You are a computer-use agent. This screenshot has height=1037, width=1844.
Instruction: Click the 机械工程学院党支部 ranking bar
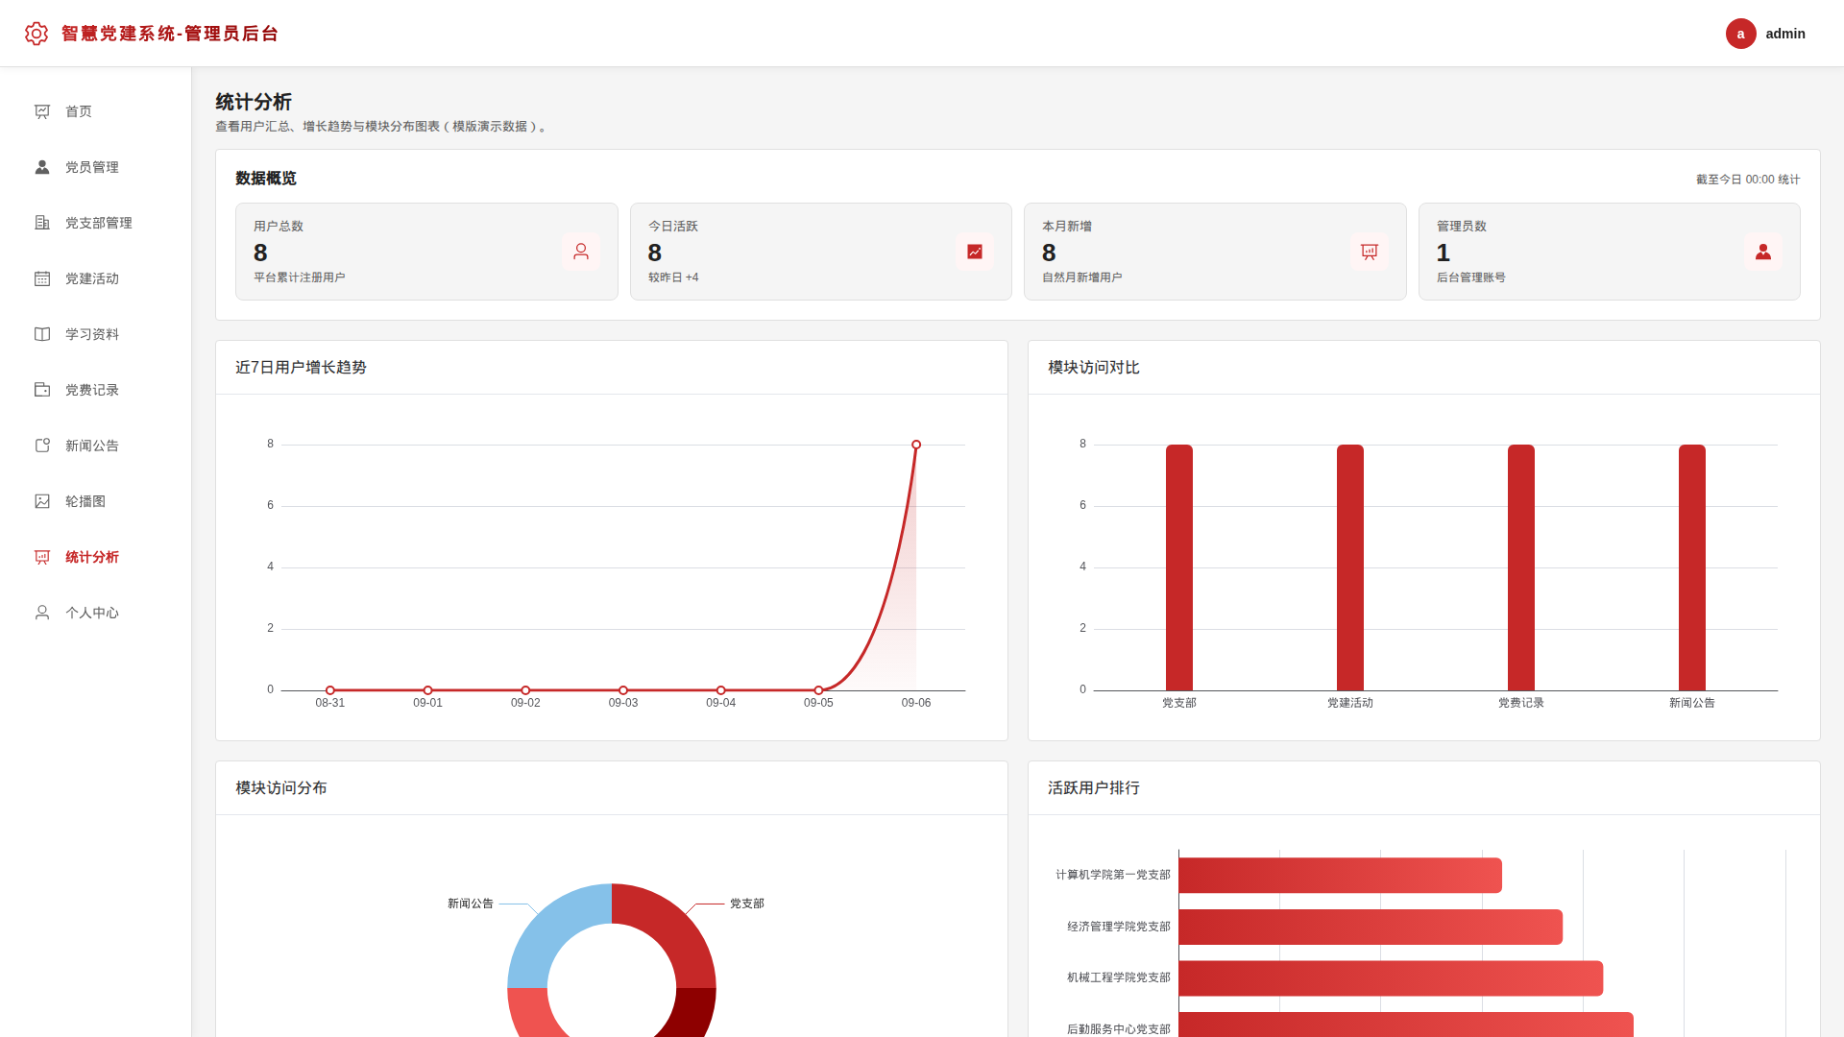(1391, 978)
